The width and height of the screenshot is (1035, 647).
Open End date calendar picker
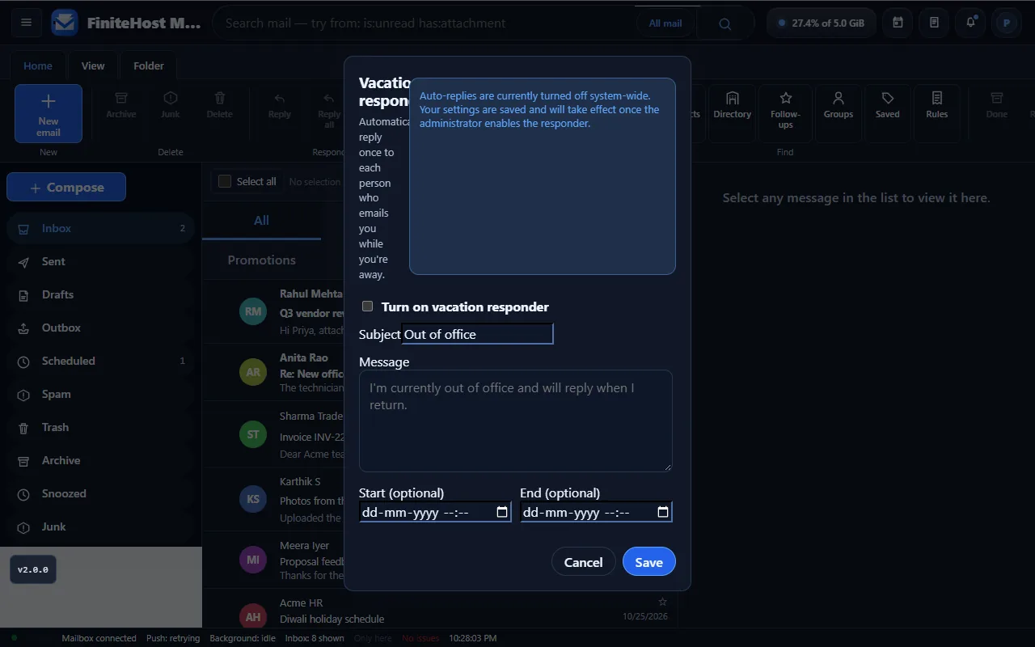click(x=663, y=512)
